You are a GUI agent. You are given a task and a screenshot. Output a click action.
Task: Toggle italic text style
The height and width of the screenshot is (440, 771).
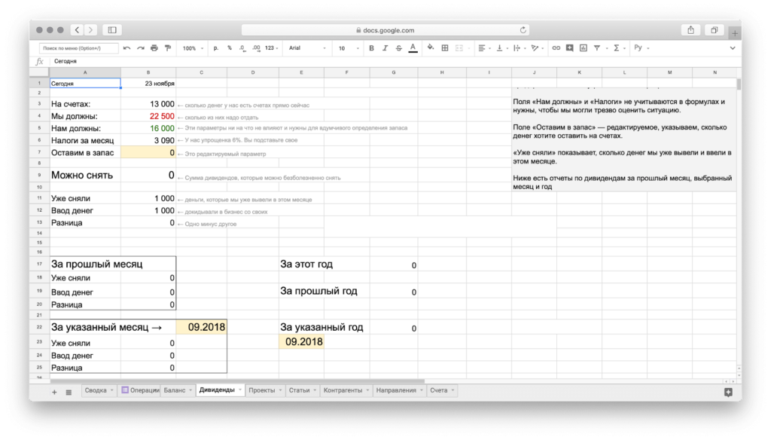coord(385,47)
